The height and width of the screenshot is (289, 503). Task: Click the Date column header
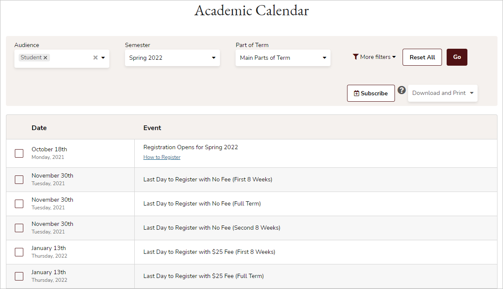(x=39, y=128)
